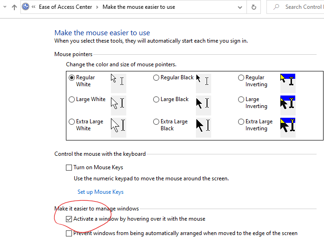Click the Ease of Access icon in address bar
Image resolution: width=324 pixels, height=242 pixels.
point(26,7)
